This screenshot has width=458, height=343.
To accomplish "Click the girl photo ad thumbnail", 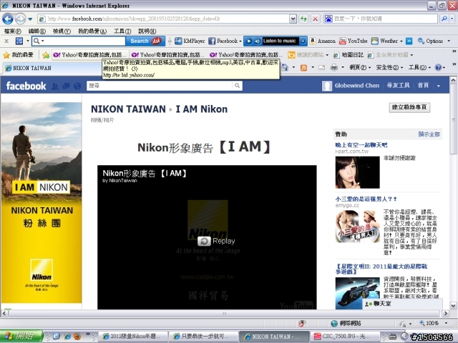I will point(358,172).
